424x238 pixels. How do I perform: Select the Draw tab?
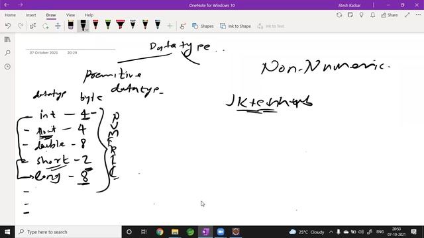click(x=51, y=15)
